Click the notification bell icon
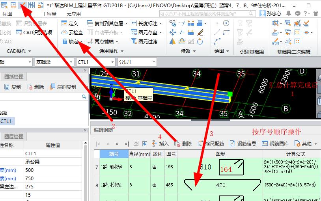 288,13
